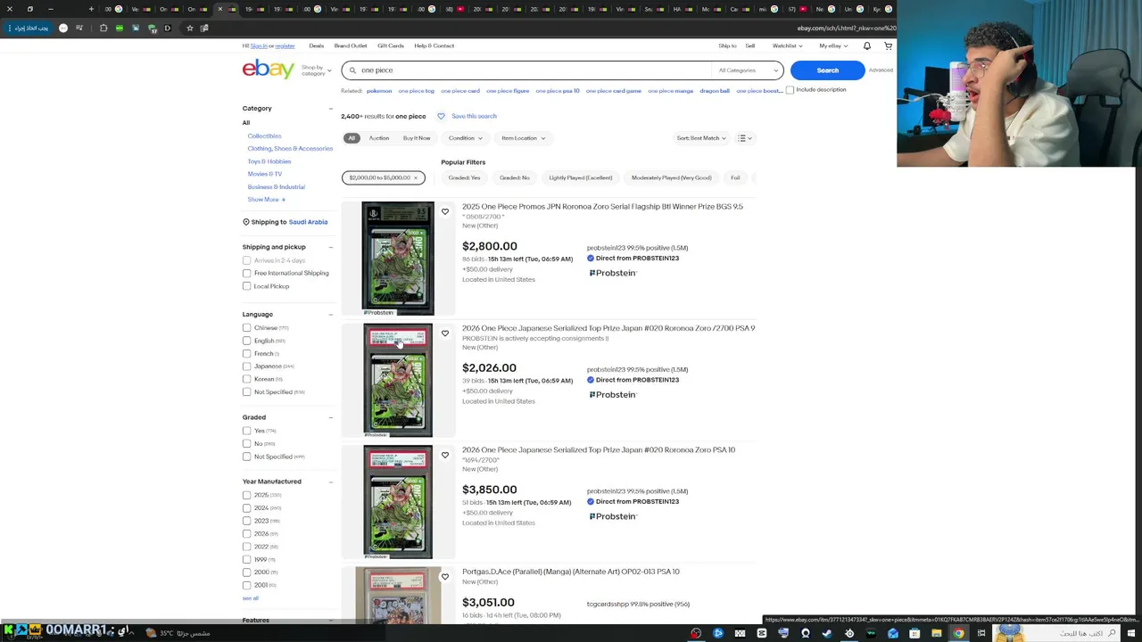Click the heart icon beside Save this search
Image resolution: width=1142 pixels, height=642 pixels.
(441, 116)
